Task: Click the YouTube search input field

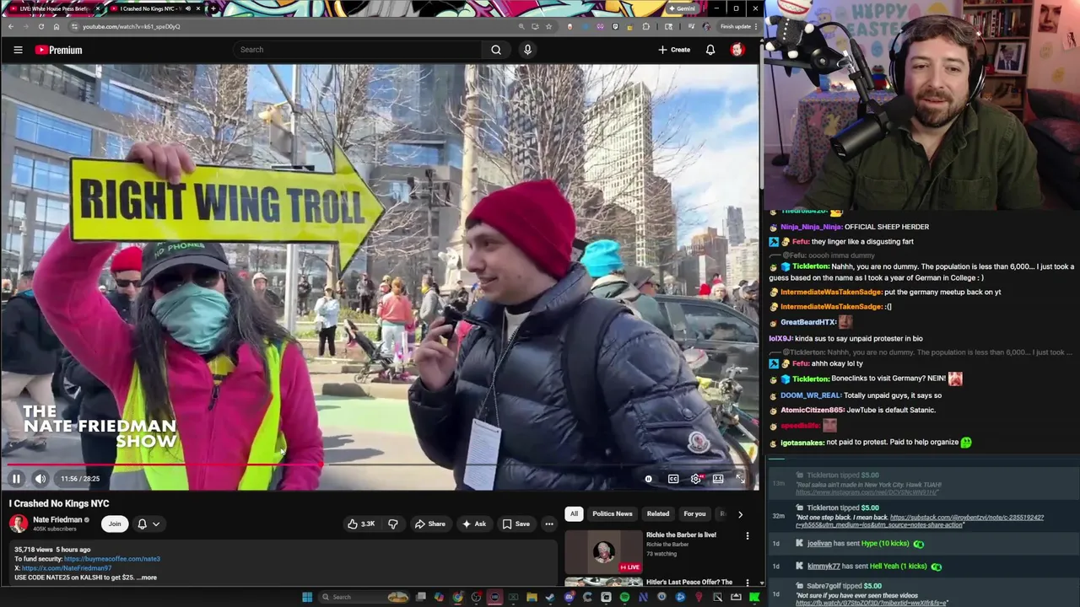Action: pyautogui.click(x=359, y=50)
